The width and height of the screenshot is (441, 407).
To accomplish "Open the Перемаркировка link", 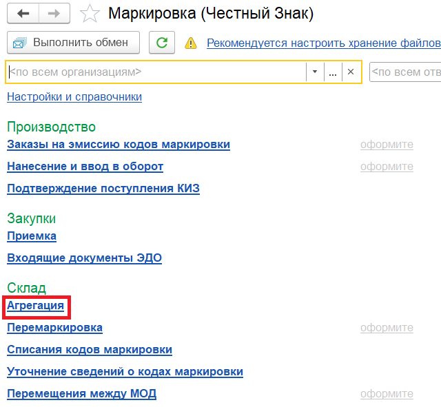I will coord(55,328).
